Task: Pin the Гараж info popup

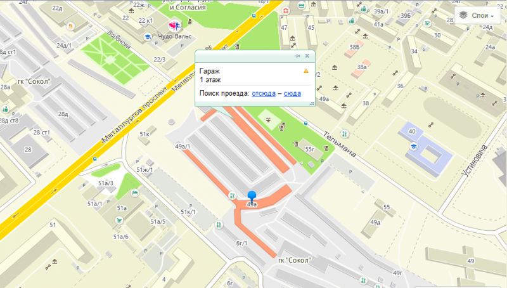Action: tap(297, 56)
